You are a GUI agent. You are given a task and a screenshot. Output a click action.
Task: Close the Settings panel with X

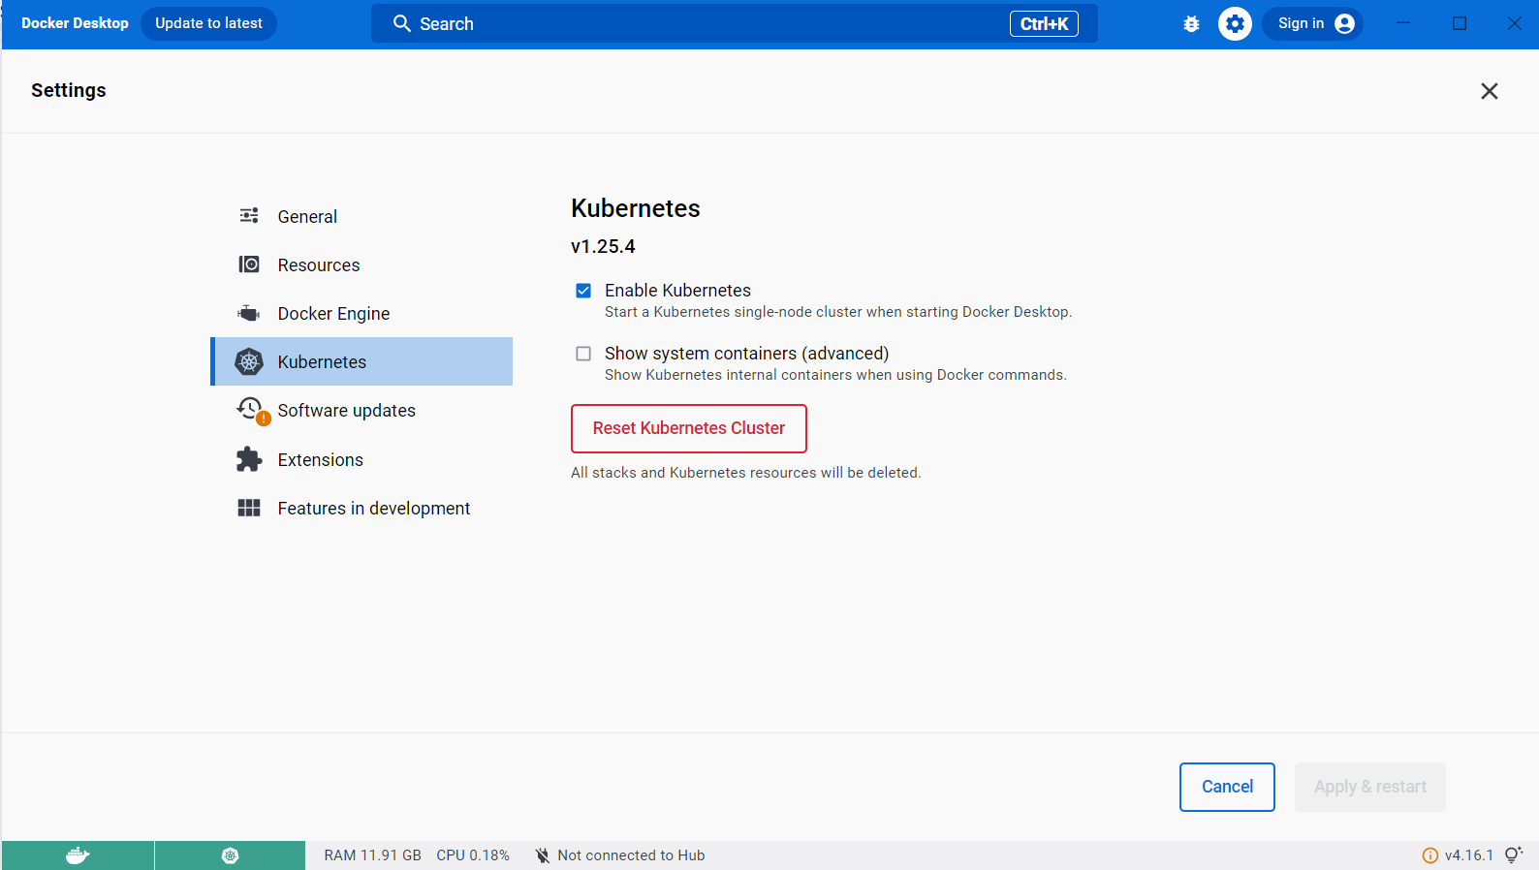click(1490, 91)
